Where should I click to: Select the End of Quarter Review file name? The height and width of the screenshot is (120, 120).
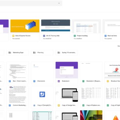pos(23,36)
